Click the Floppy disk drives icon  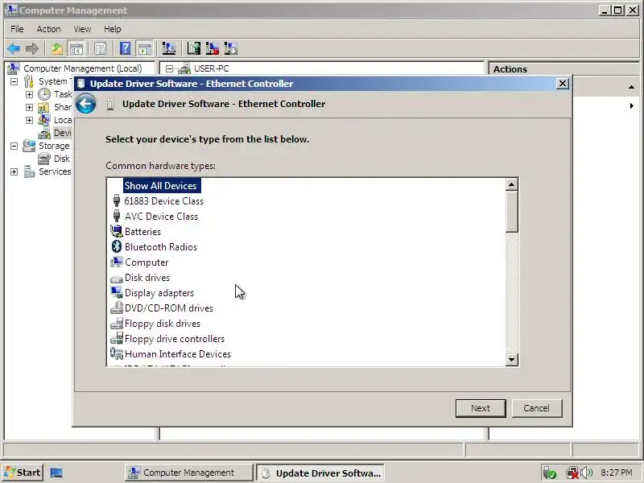tap(117, 324)
